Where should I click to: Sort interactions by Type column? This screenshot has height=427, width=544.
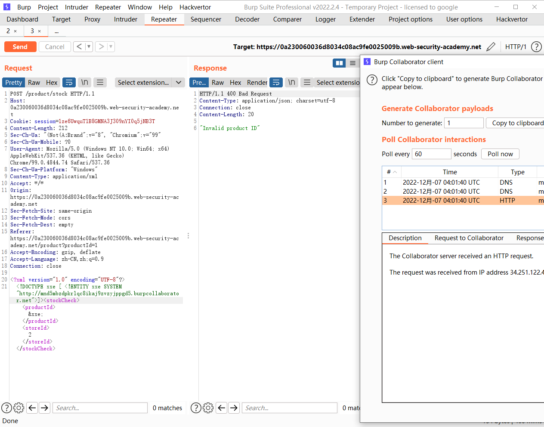pos(517,172)
